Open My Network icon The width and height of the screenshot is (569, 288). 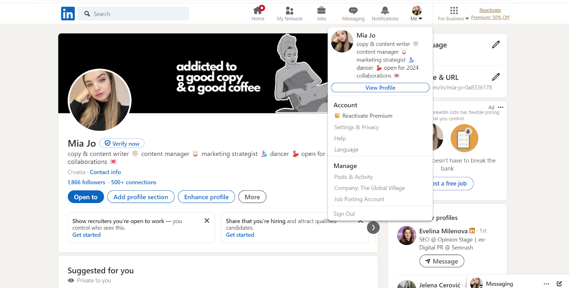[289, 14]
